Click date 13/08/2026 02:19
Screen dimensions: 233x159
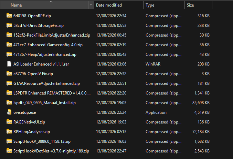(x=111, y=45)
